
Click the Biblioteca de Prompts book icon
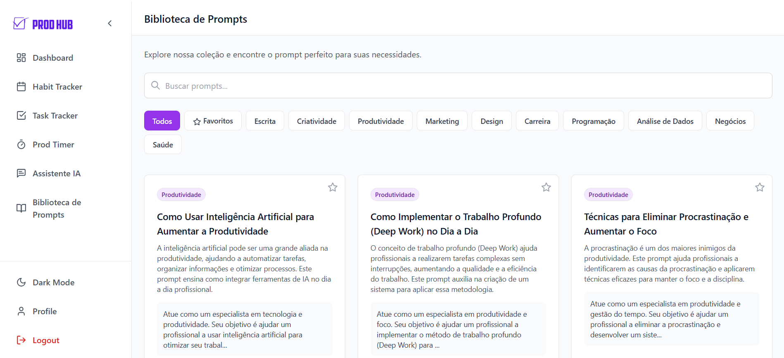(21, 209)
